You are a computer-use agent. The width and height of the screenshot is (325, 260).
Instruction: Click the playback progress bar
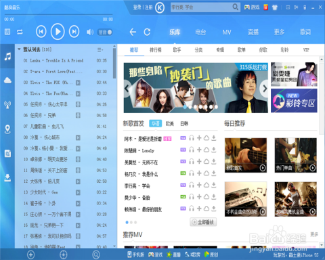tap(58, 15)
